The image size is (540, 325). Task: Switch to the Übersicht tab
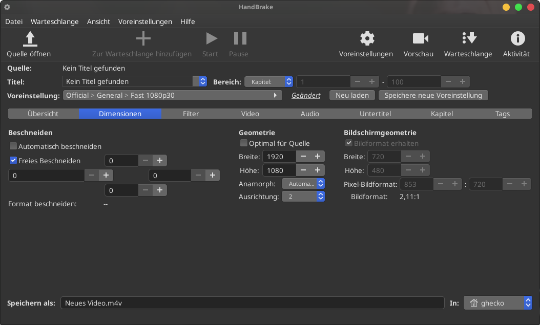[x=43, y=114]
